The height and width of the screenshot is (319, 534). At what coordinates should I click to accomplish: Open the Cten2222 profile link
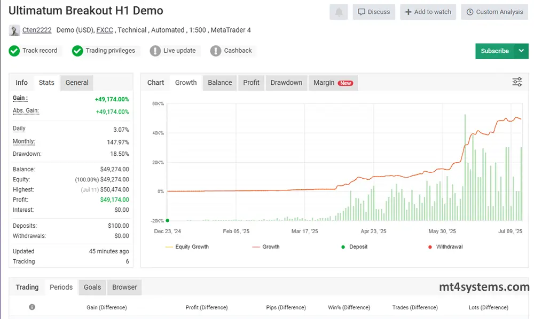pos(37,30)
